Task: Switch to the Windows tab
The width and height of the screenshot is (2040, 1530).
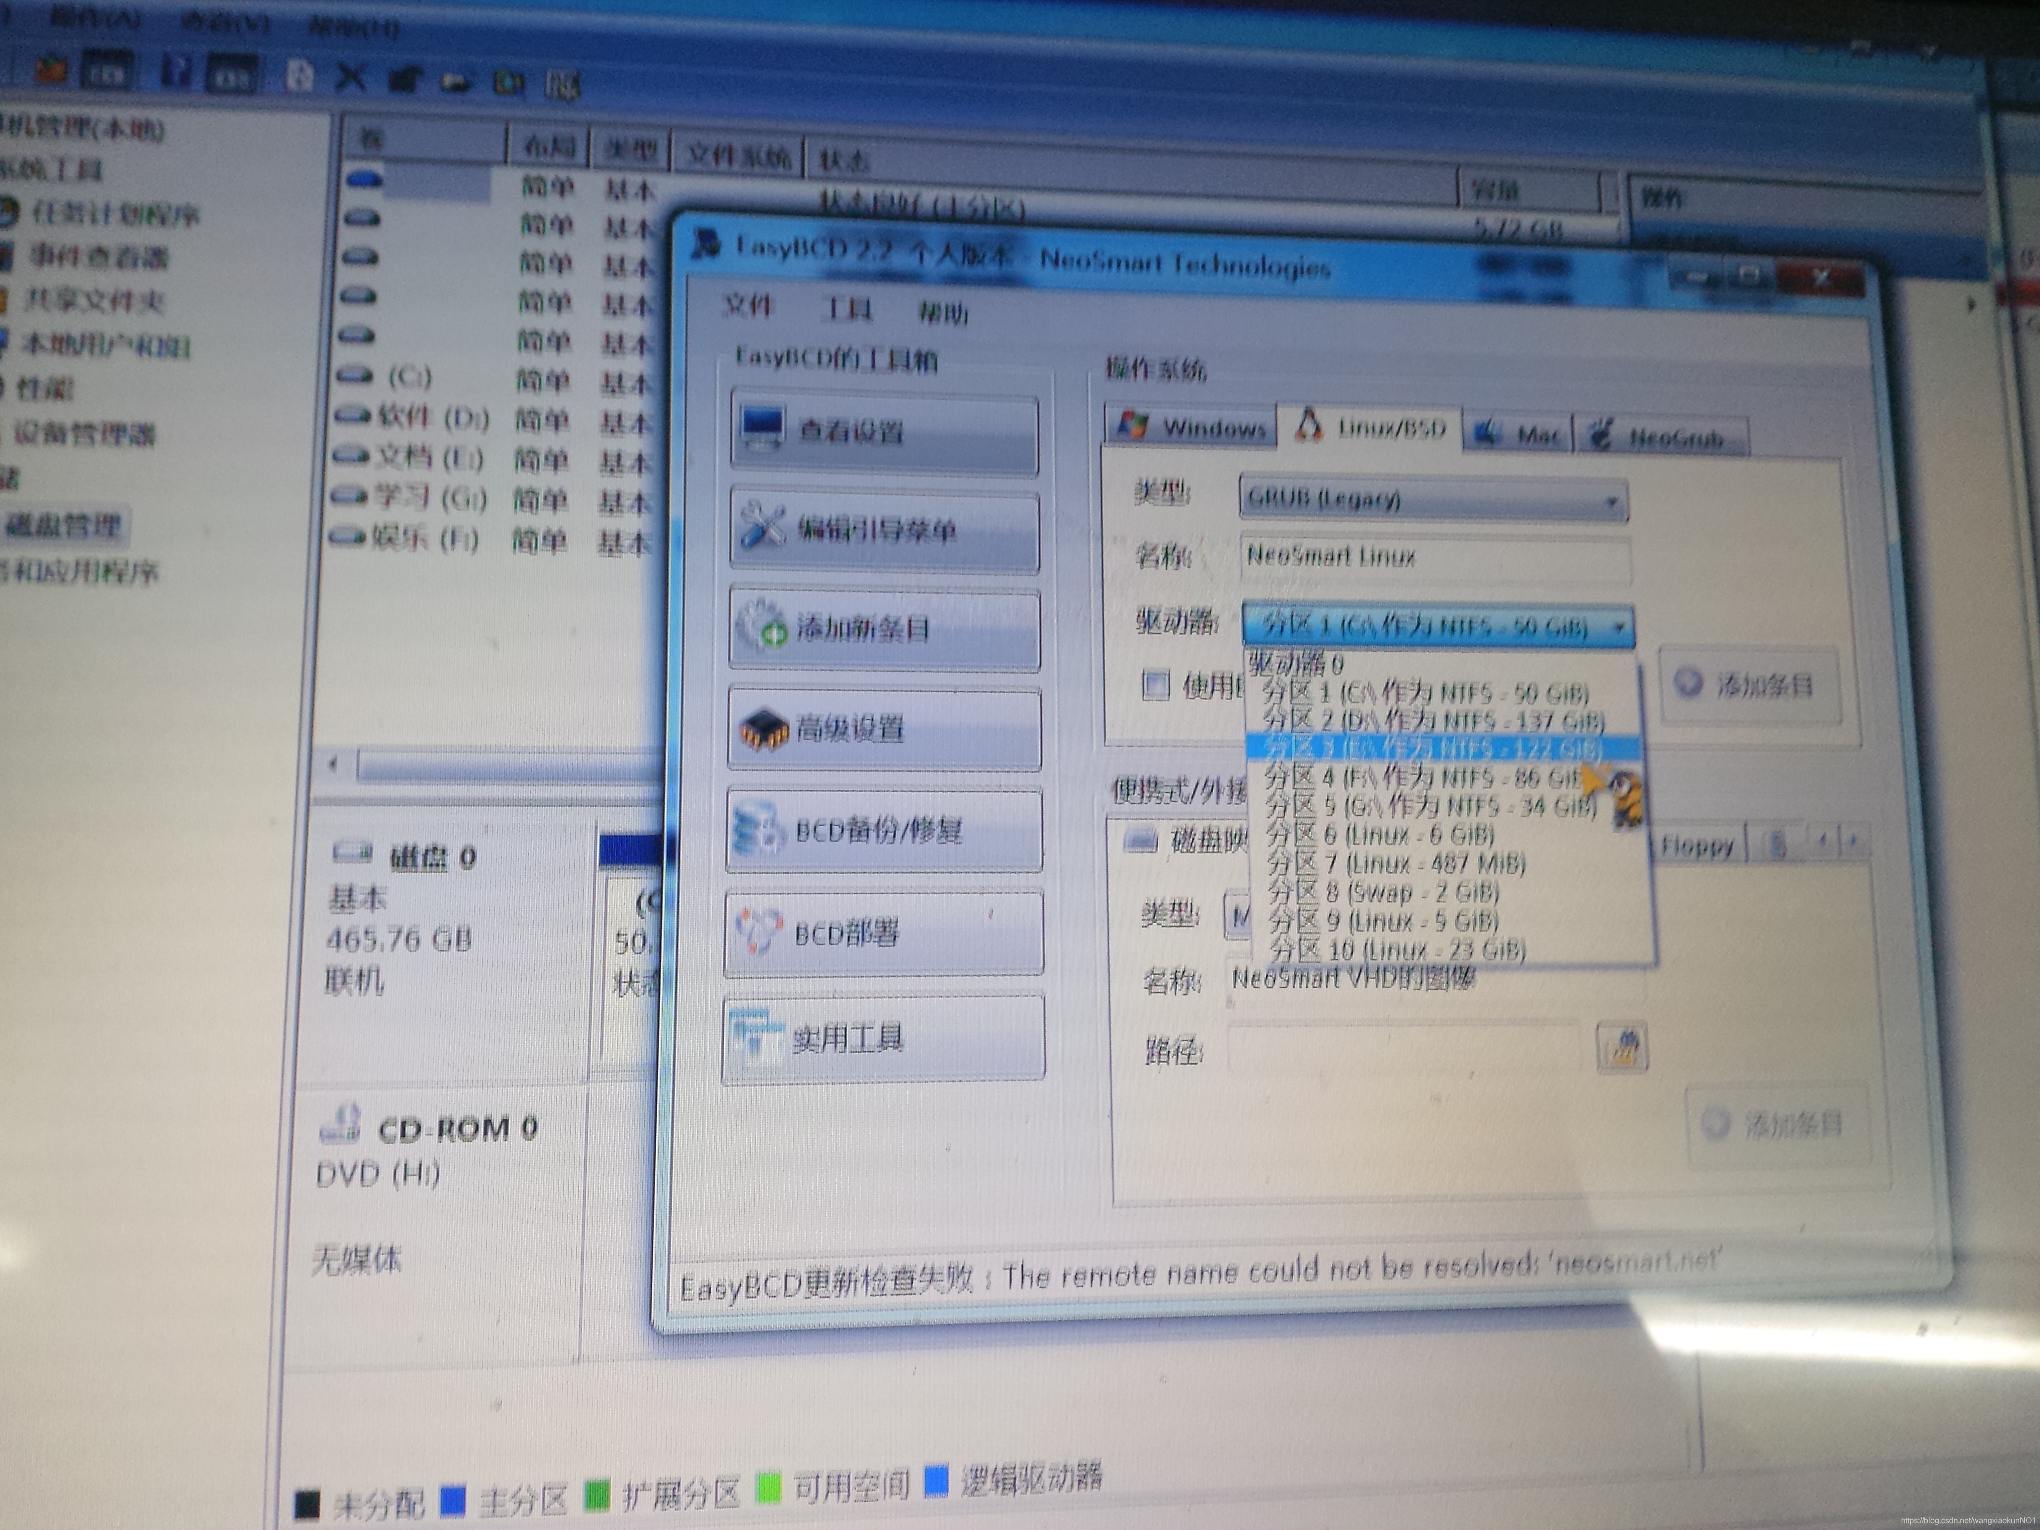Action: point(1190,427)
